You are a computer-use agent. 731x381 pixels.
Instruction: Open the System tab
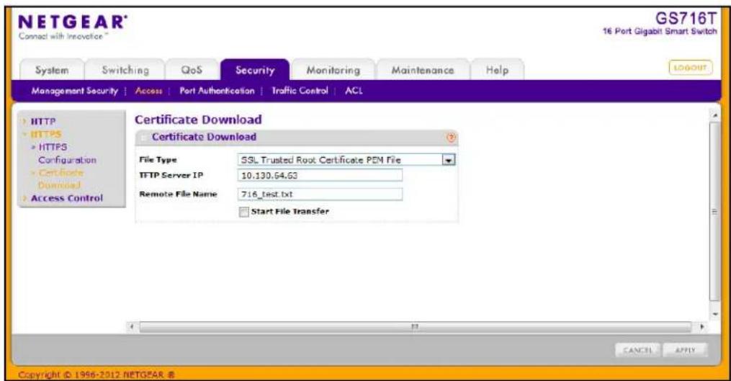[x=52, y=70]
